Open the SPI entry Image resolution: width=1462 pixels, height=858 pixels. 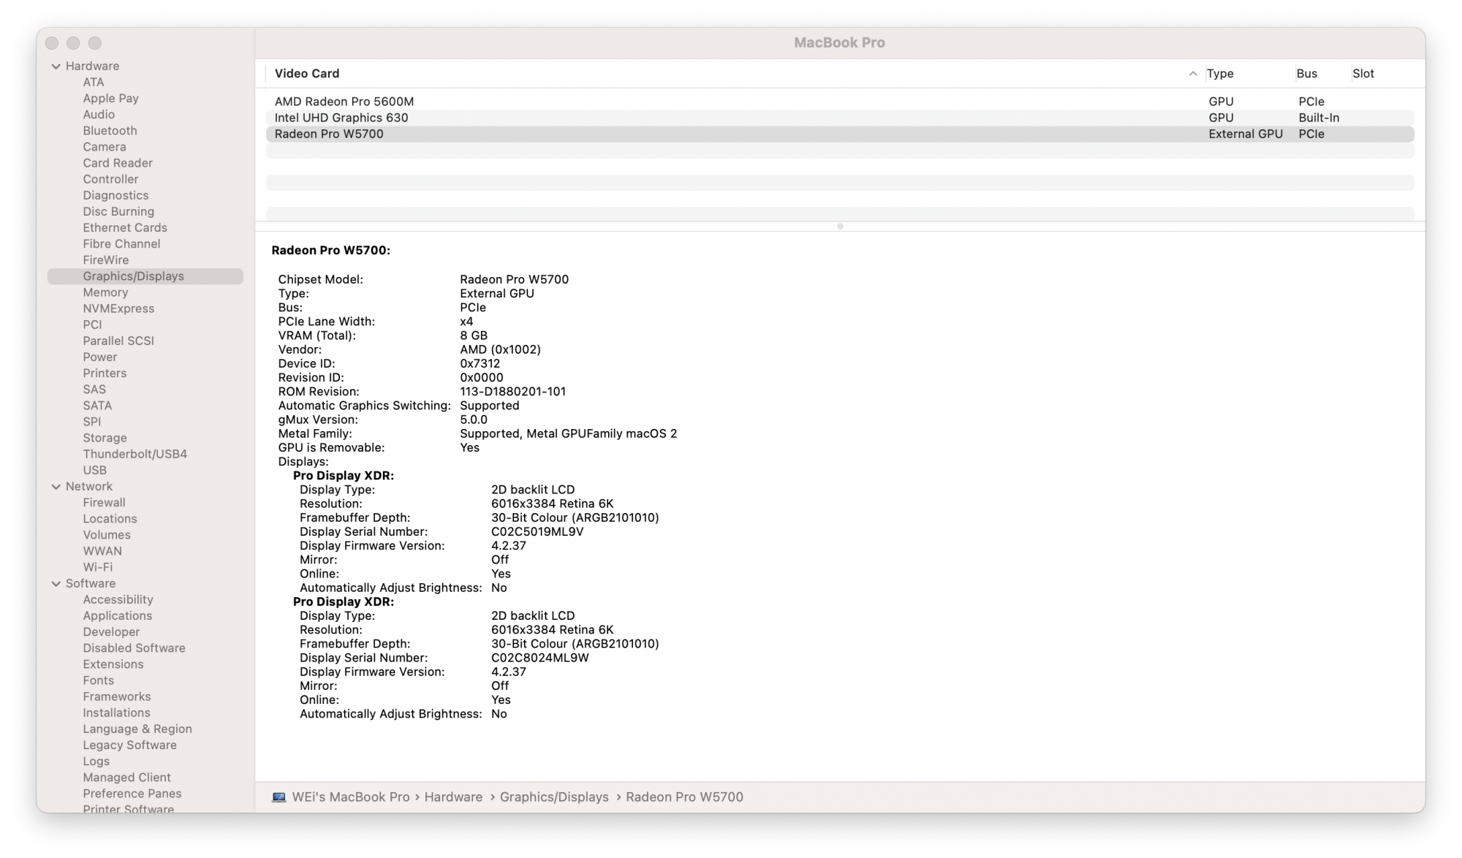92,422
